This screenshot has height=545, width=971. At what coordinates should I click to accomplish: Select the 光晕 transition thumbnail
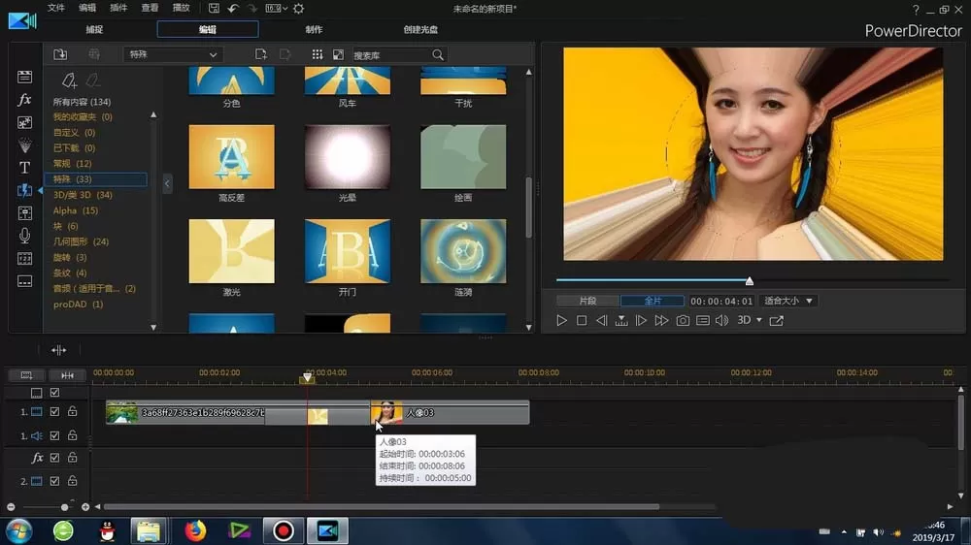tap(348, 157)
